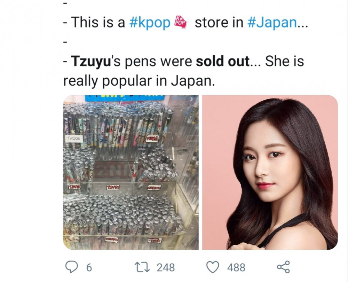
Task: Click 'really popular in Japan' tweet text
Action: point(139,81)
